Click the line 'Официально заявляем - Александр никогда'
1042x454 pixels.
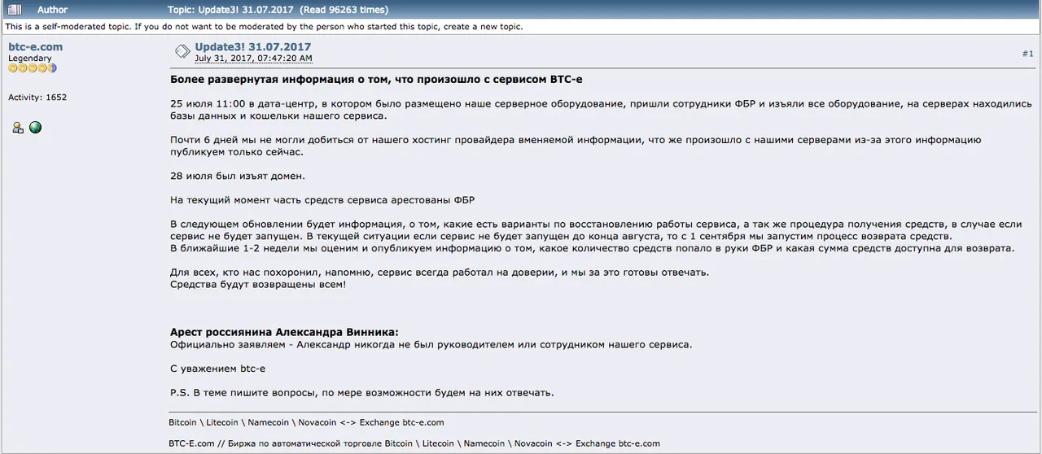click(431, 344)
